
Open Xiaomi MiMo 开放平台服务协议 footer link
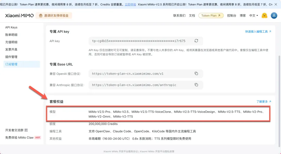click(120, 151)
